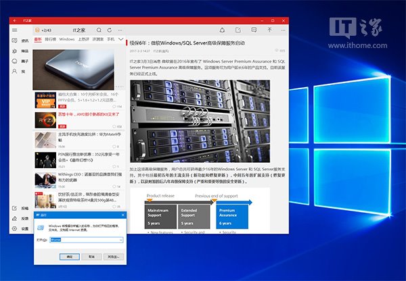Select the 最新 latest tab
The width and height of the screenshot is (406, 281).
38,39
